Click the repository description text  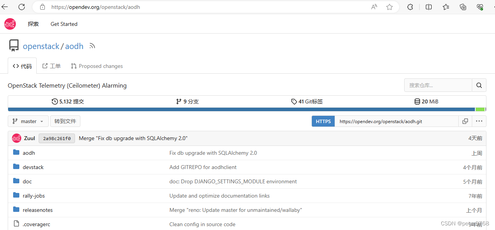click(x=67, y=85)
